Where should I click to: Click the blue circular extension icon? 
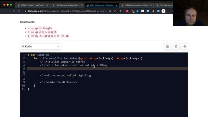click(158, 11)
